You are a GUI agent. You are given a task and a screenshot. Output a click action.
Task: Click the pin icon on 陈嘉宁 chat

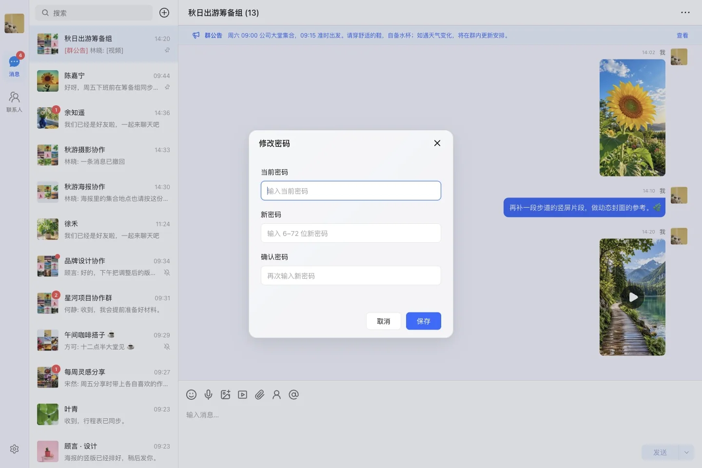[x=167, y=87]
